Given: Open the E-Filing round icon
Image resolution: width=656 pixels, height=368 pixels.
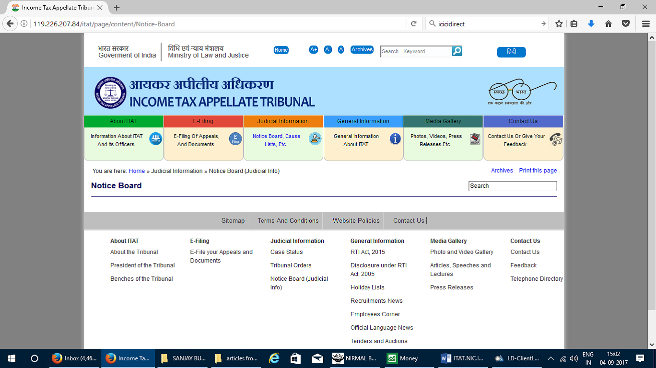Looking at the screenshot, I should [x=235, y=139].
